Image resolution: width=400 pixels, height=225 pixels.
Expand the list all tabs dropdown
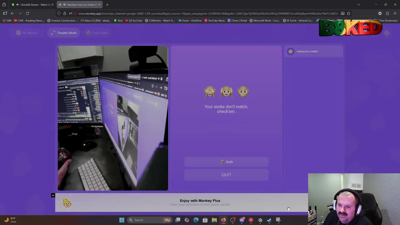359,5
